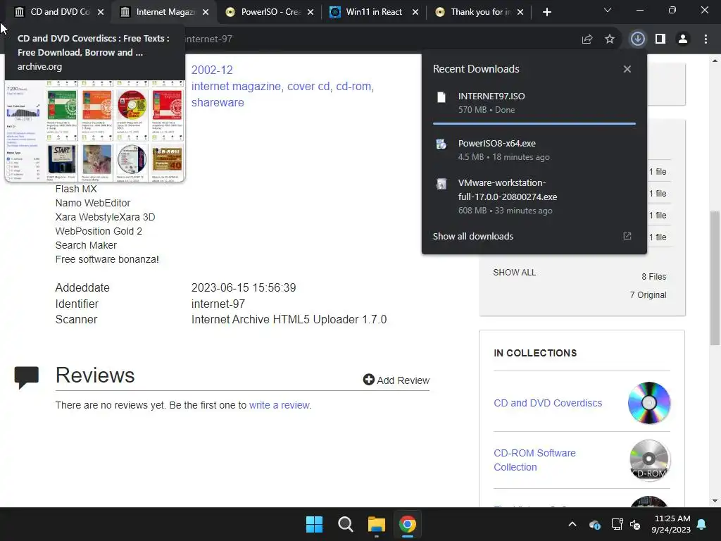Click the Chrome taskbar icon
The width and height of the screenshot is (721, 541).
click(408, 524)
